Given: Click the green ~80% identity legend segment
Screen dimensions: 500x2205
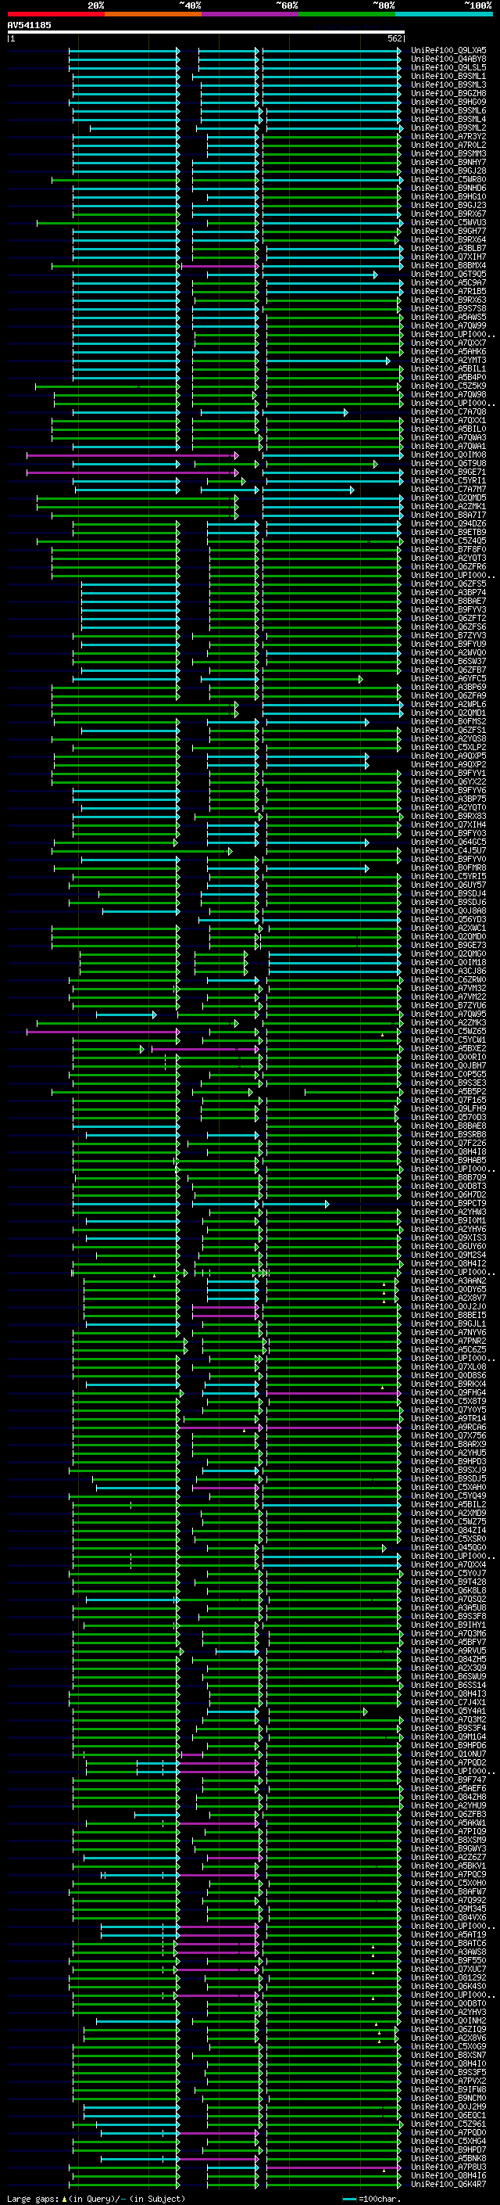Looking at the screenshot, I should click(346, 14).
